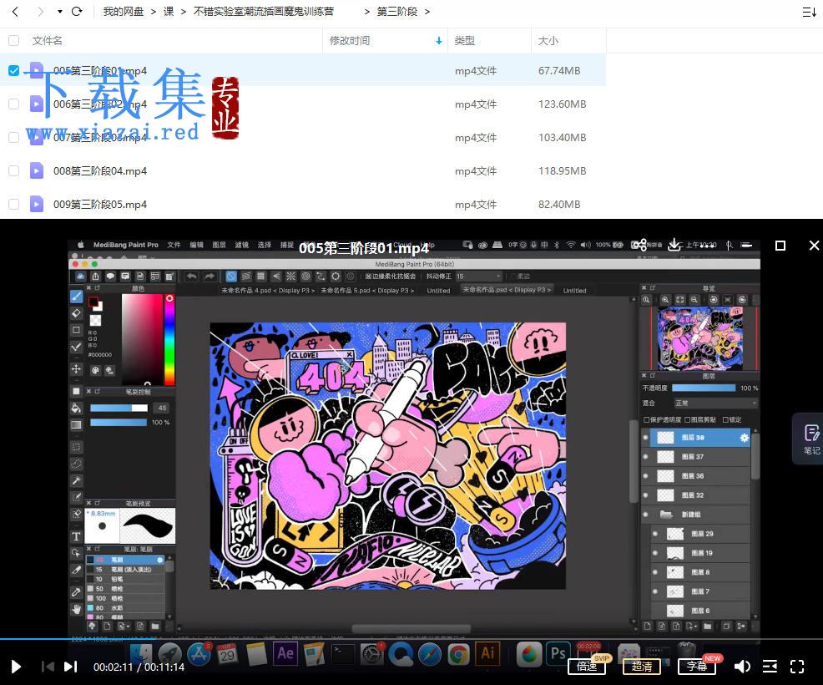Select the Bucket fill tool in MediBang
Image resolution: width=823 pixels, height=685 pixels.
(x=77, y=408)
